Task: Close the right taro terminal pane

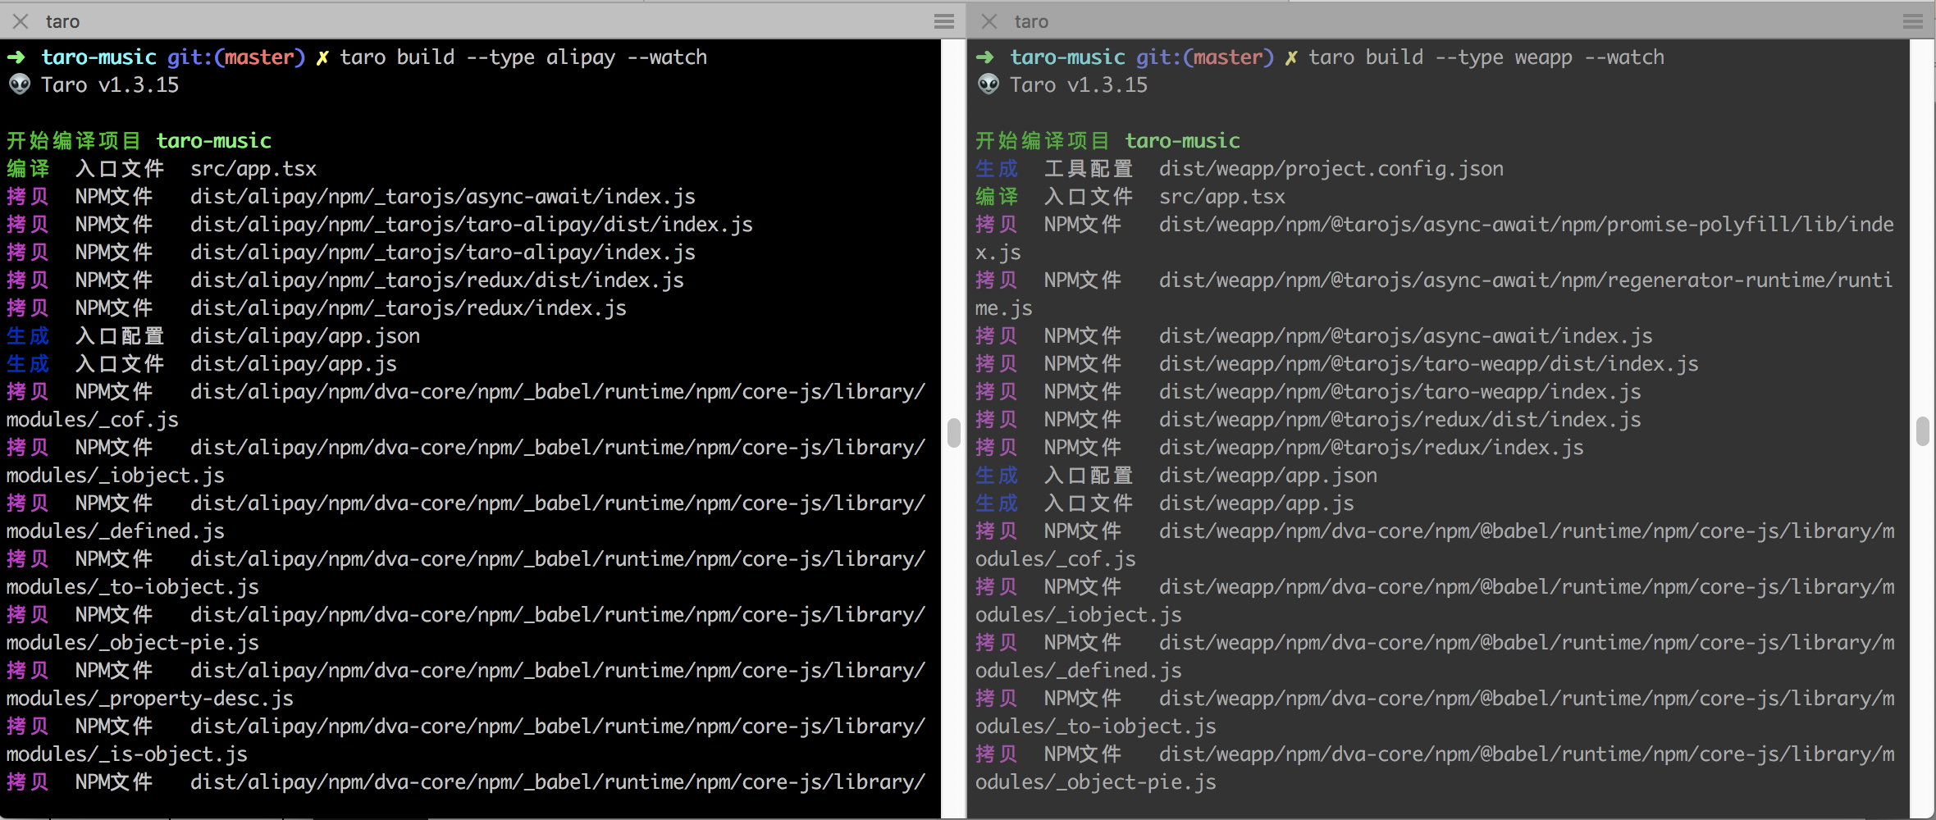Action: [x=989, y=21]
